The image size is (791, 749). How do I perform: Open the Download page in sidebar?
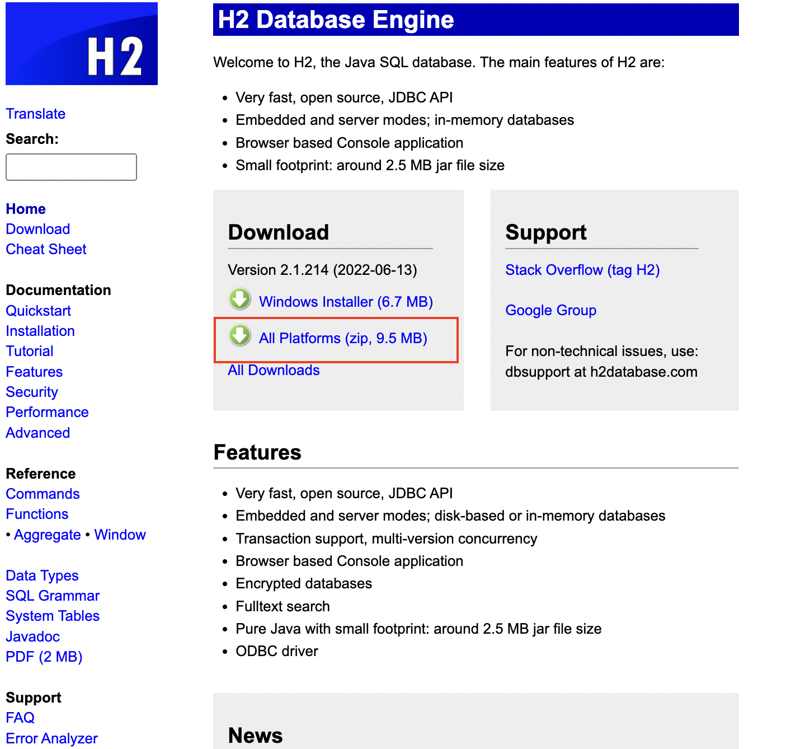tap(38, 229)
